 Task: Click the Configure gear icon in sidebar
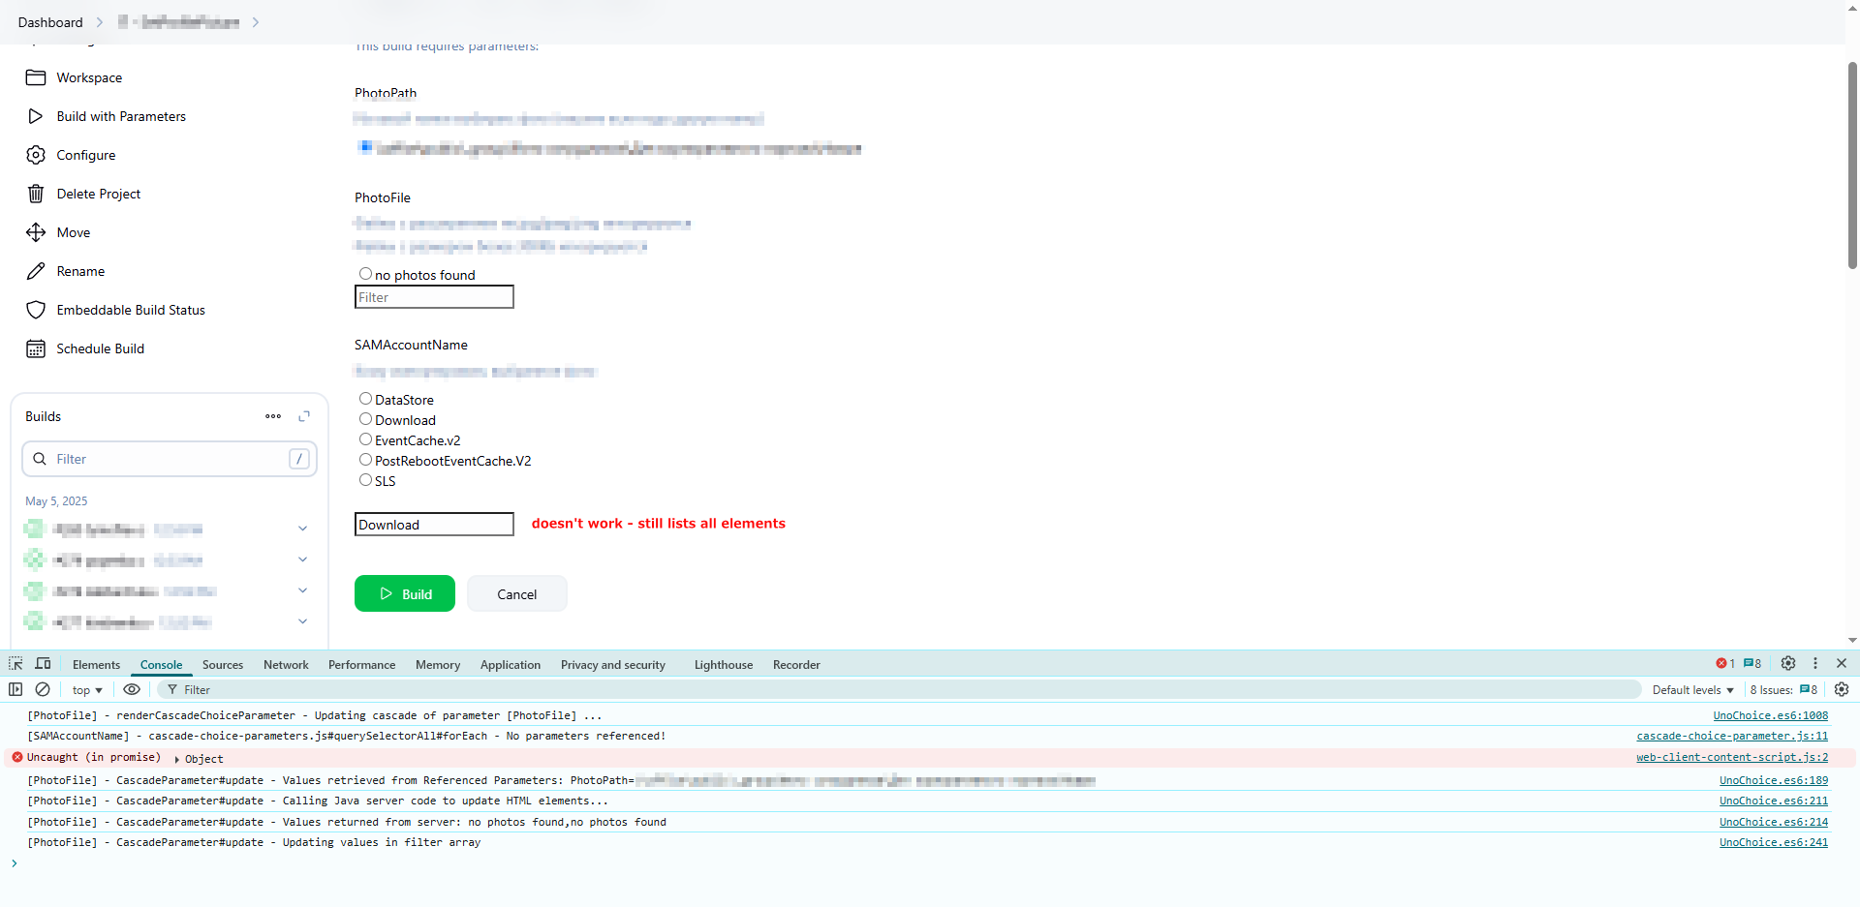pyautogui.click(x=36, y=155)
